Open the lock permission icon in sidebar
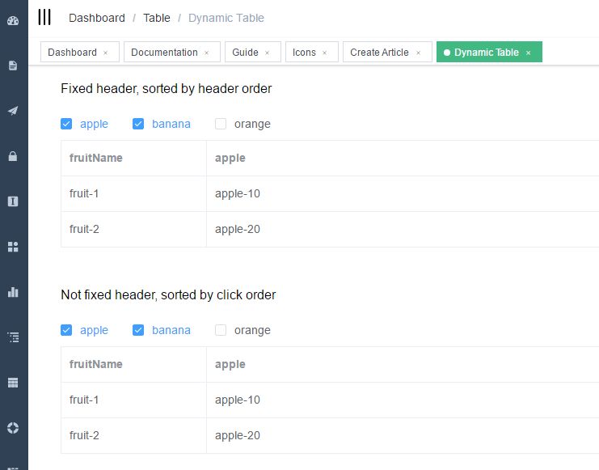The height and width of the screenshot is (470, 599). click(x=13, y=156)
